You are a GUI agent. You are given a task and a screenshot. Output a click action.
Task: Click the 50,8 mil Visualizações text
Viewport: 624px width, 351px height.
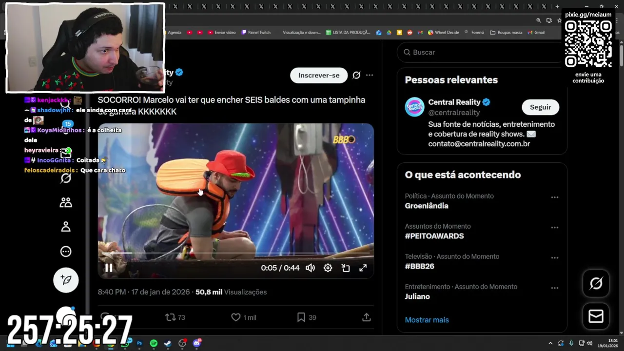[x=231, y=292]
